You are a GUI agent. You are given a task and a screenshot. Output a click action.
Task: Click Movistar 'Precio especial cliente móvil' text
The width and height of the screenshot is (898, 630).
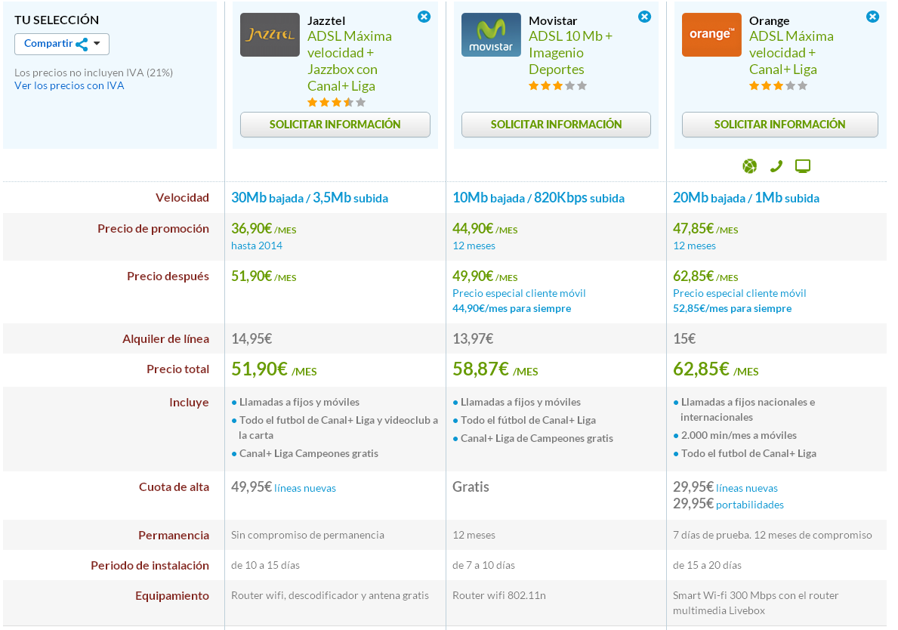pos(519,293)
